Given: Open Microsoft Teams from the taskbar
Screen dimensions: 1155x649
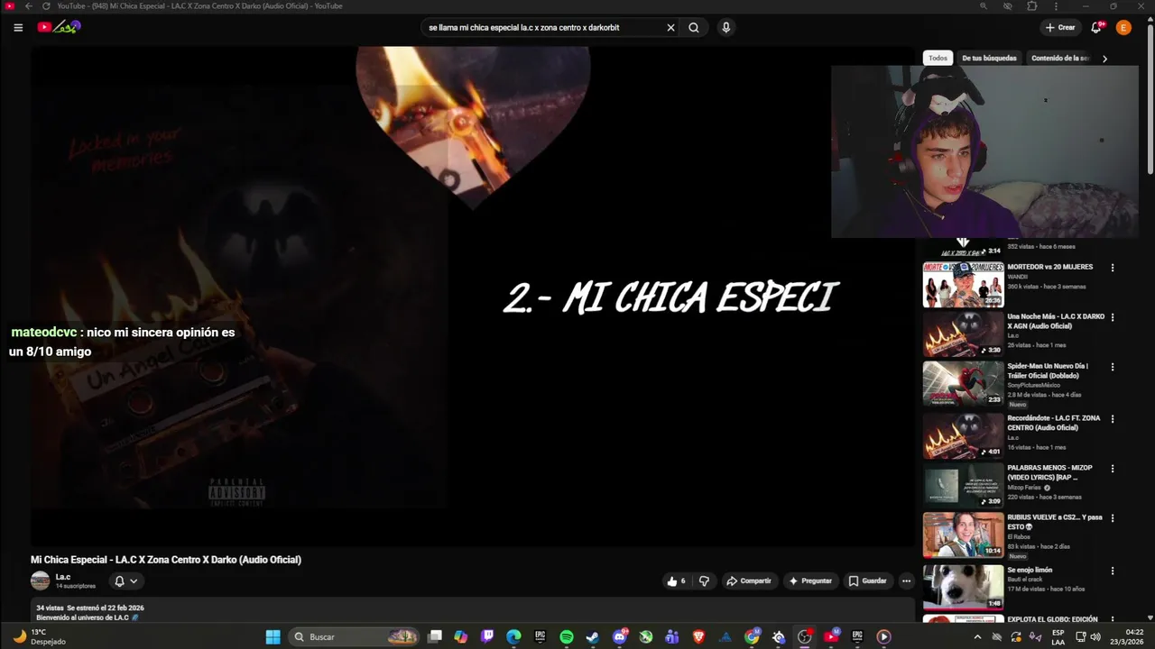Looking at the screenshot, I should 672,636.
